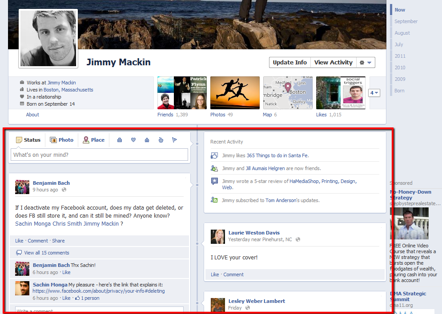Jump to August in the timeline

tap(402, 33)
